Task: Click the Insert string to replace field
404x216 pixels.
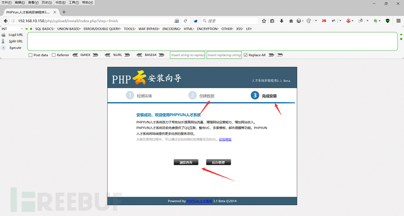Action: [187, 55]
